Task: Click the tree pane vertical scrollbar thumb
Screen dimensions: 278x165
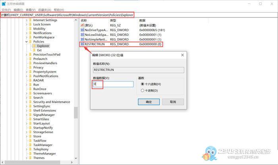Action: click(x=76, y=112)
